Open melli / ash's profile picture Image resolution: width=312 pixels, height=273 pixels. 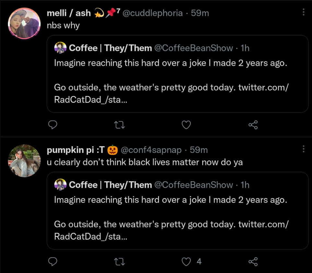(x=24, y=23)
